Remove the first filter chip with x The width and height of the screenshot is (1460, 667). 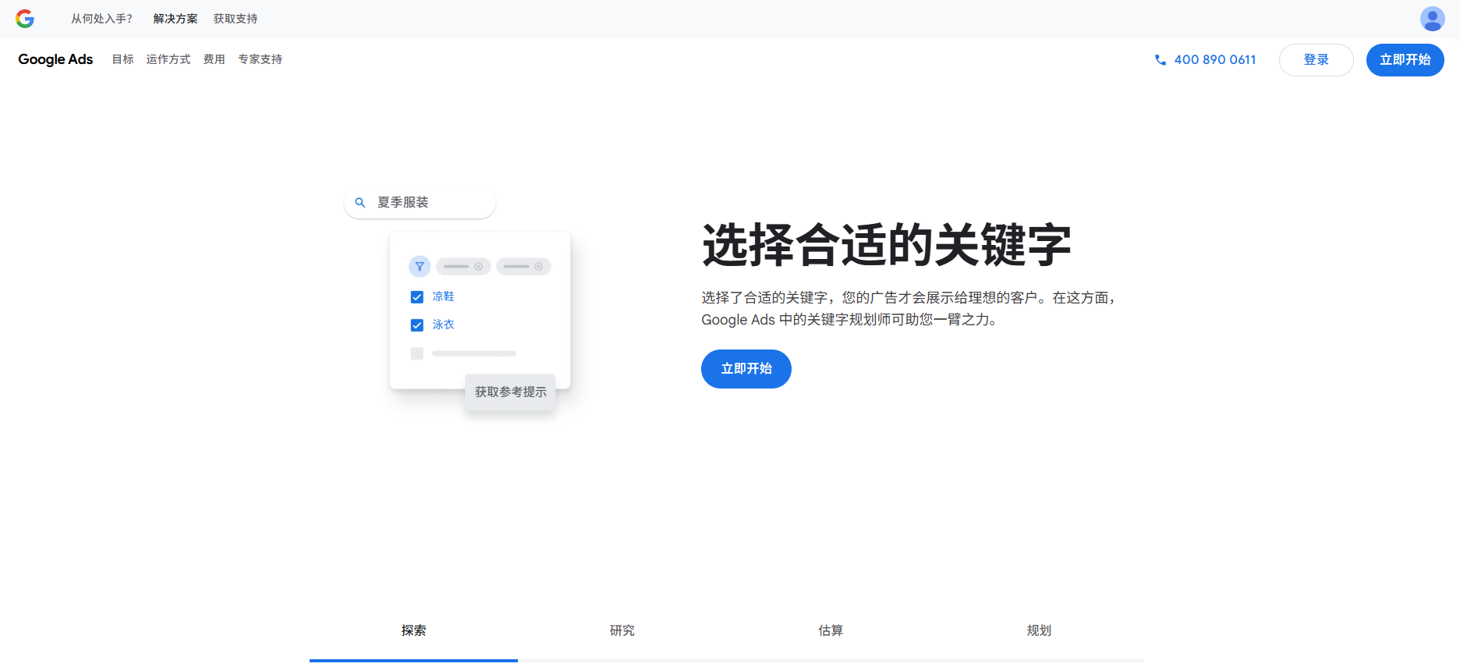(x=478, y=267)
